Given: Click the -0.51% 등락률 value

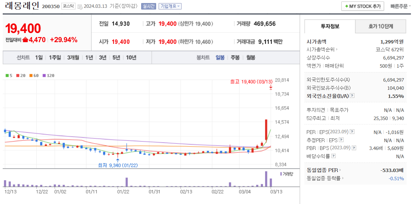Looking at the screenshot, I should click(397, 178).
